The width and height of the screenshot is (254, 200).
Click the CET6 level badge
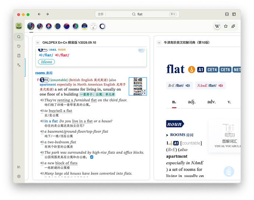(x=225, y=70)
